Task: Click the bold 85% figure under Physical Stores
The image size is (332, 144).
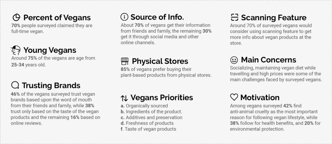Action: [x=125, y=69]
